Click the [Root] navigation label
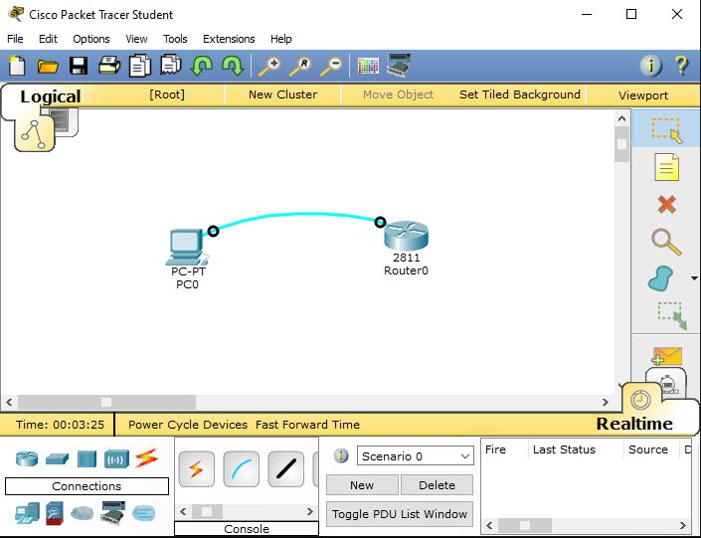 click(167, 94)
